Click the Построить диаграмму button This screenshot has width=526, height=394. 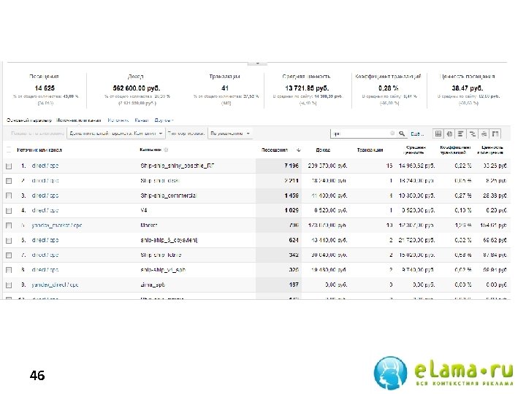[37, 134]
